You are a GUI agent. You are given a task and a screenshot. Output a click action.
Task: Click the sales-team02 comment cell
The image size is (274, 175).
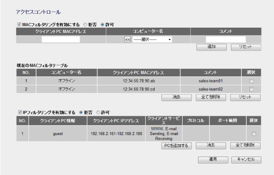pyautogui.click(x=211, y=89)
